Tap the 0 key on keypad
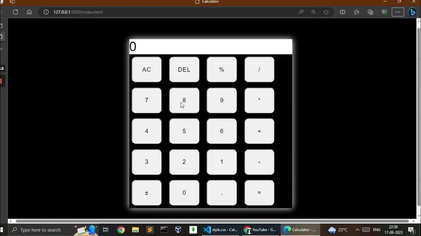The height and width of the screenshot is (236, 421). (x=184, y=193)
